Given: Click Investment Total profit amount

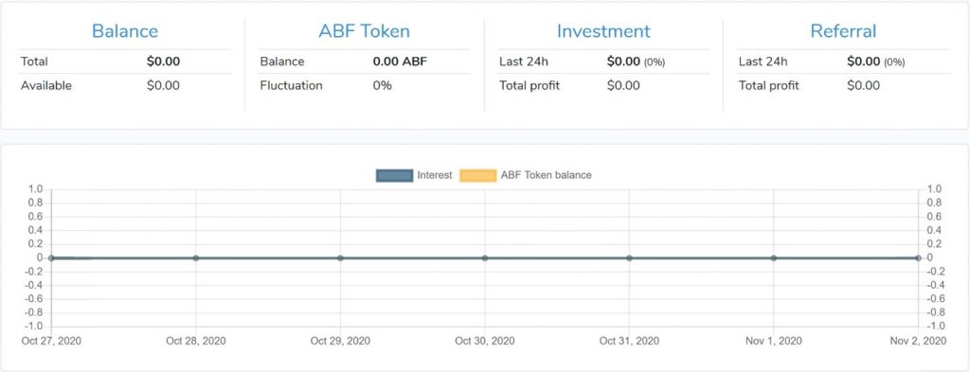Looking at the screenshot, I should 623,85.
